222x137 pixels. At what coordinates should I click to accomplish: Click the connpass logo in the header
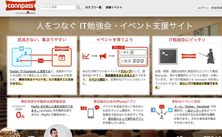click(21, 6)
